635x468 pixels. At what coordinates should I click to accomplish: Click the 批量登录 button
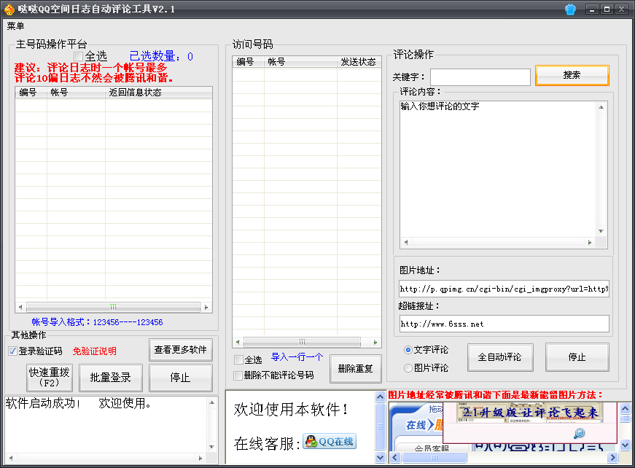(x=111, y=378)
